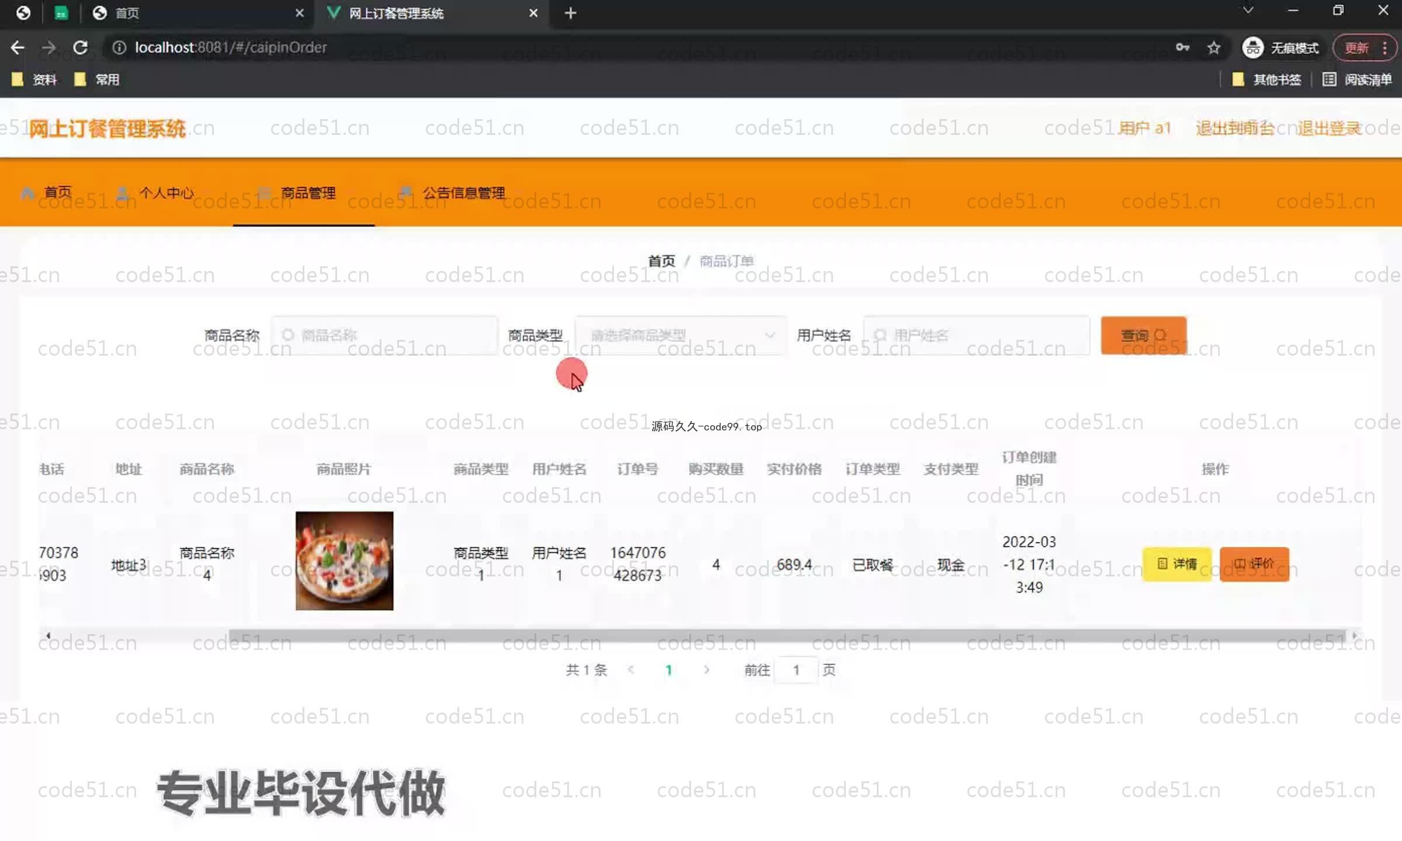
Task: Click the 实付价格 column header
Action: click(x=794, y=469)
